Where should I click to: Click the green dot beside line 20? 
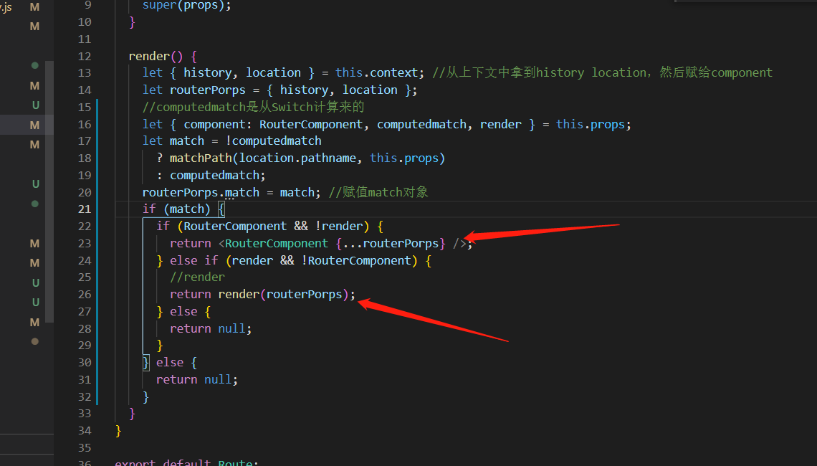click(34, 204)
